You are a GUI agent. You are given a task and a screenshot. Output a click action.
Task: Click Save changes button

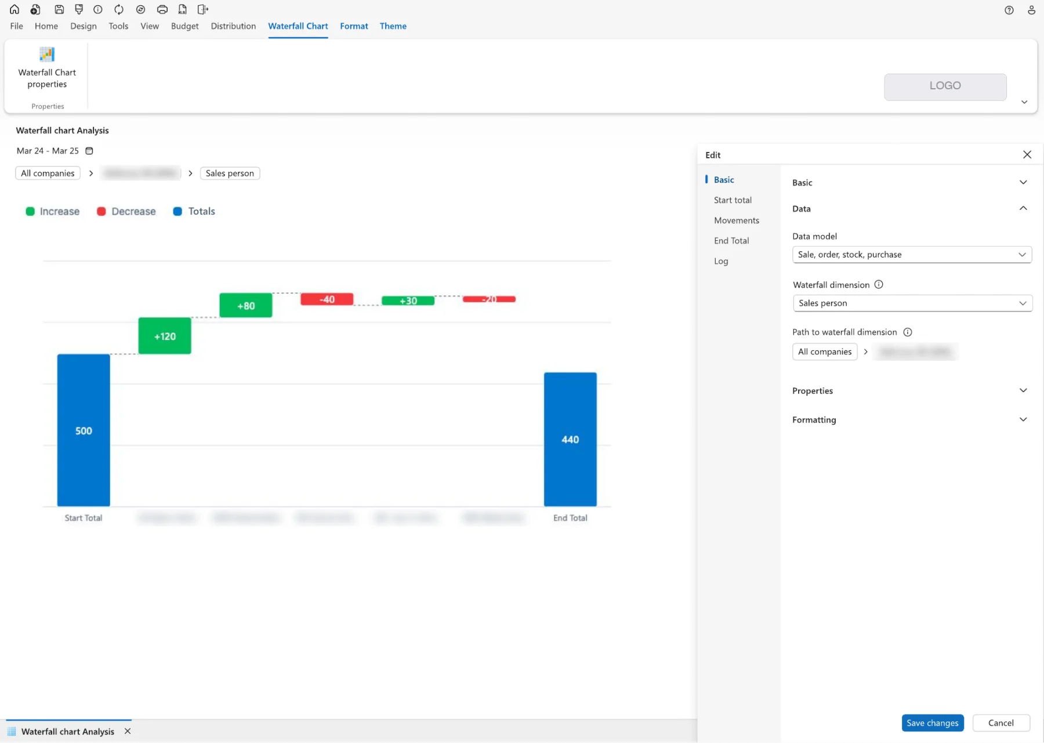pyautogui.click(x=933, y=723)
